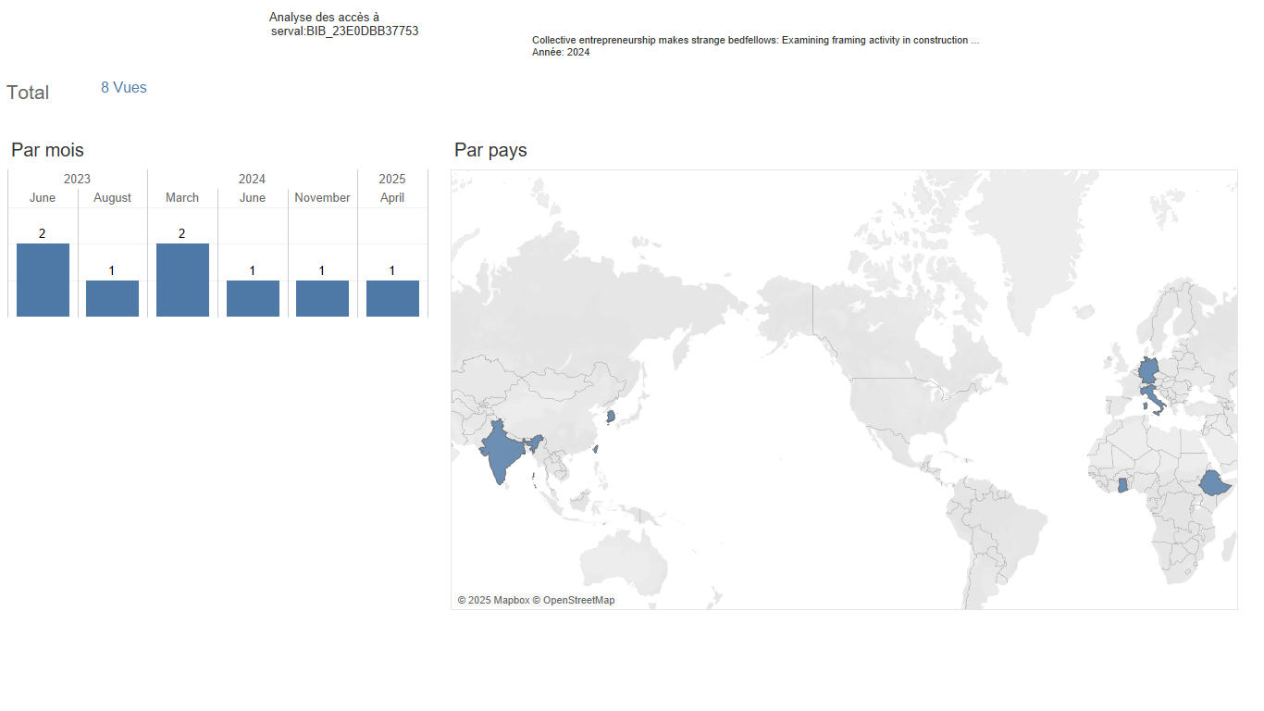Click the March 2024 bar
1264x711 pixels.
(182, 280)
